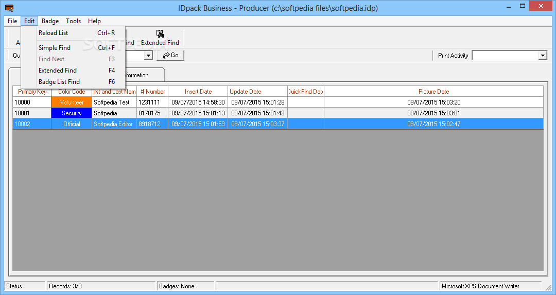Screen dimensions: 556x295
Task: Open the Tools menu
Action: tap(74, 21)
